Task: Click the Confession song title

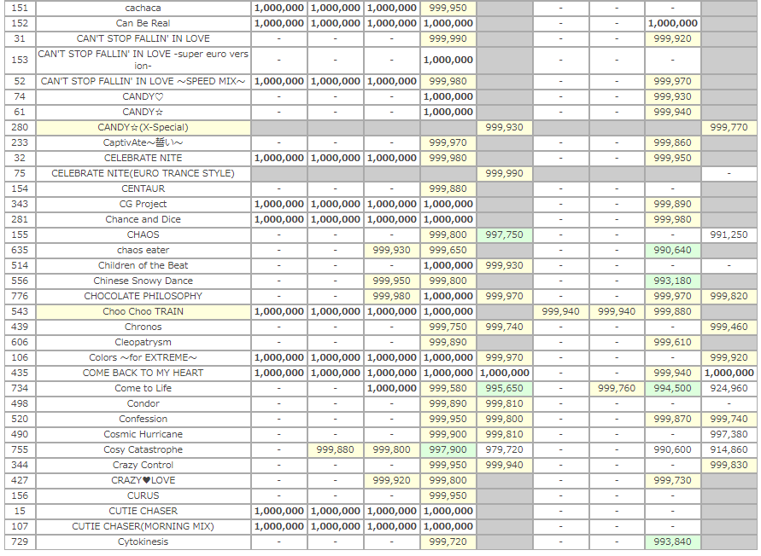Action: tap(143, 419)
